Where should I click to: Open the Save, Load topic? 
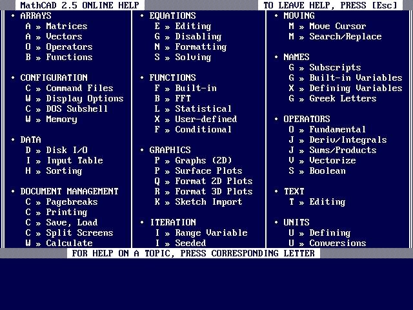click(72, 222)
